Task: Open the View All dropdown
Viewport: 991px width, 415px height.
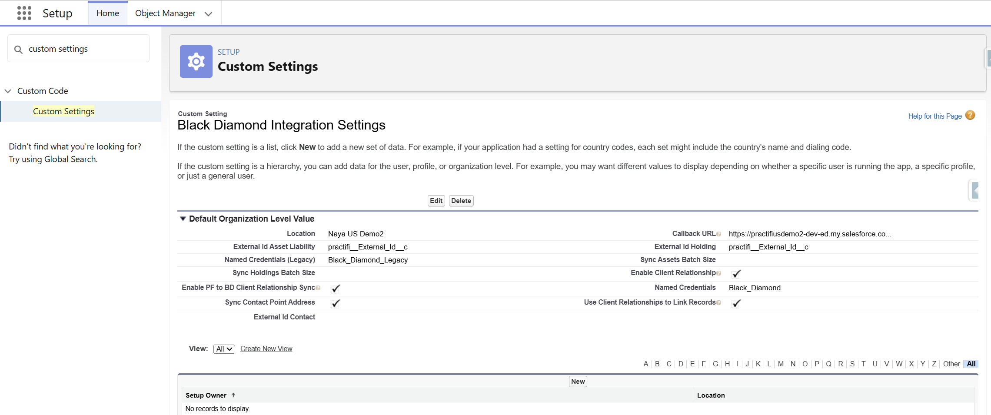Action: pos(224,349)
